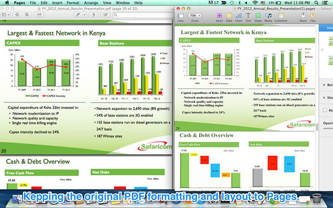Viewport: 333px width, 208px height.
Task: Open the Apple menu
Action: 7,3
